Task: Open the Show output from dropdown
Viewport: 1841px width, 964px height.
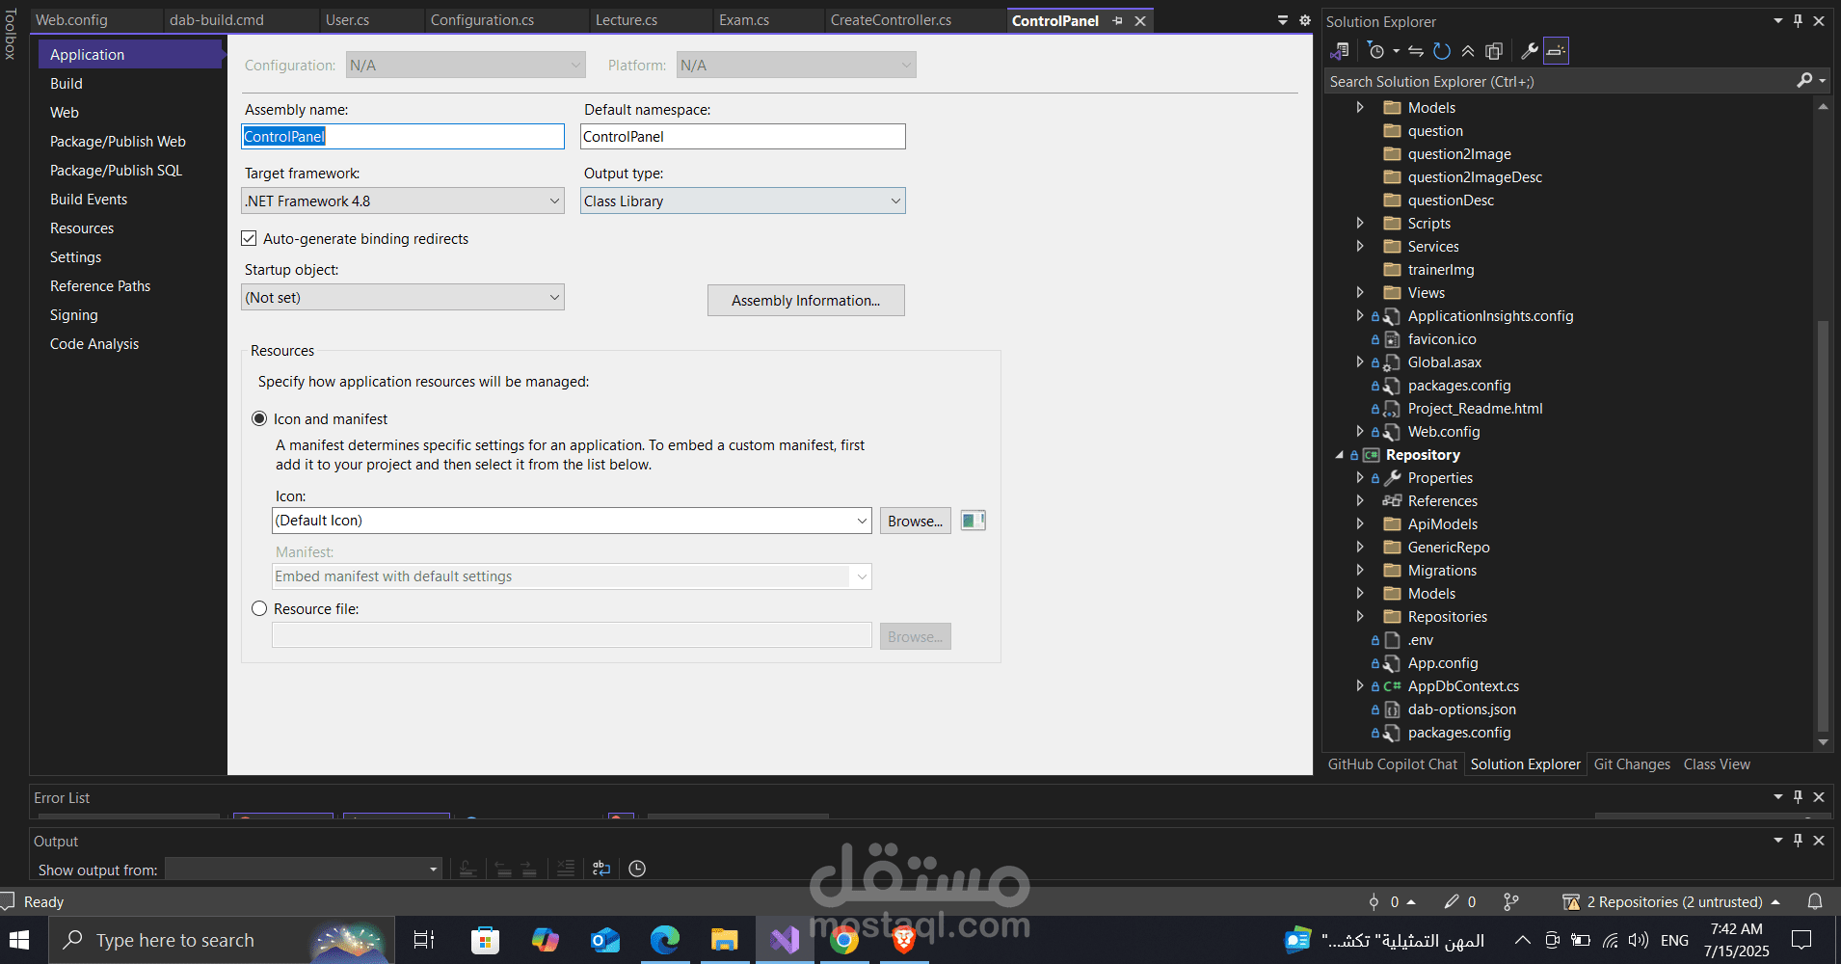Action: [304, 869]
